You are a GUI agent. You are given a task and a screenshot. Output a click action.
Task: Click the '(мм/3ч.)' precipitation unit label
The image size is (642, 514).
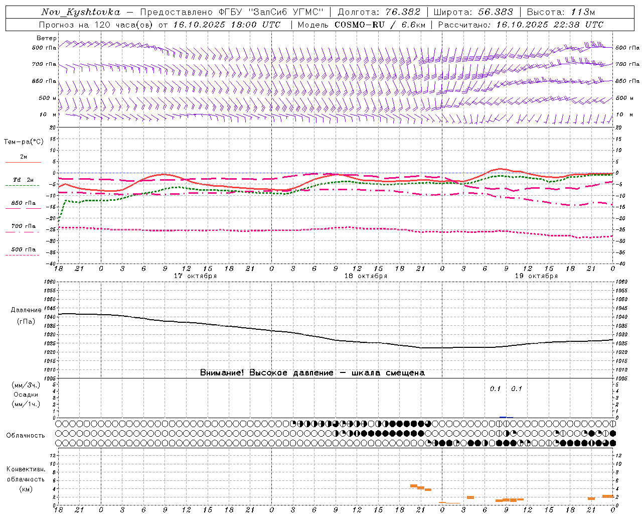point(26,385)
